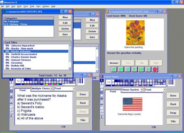The image size is (184, 133).
Task: Click the VINCENT1.DEK quiz window title icon
Action: tap(107, 12)
